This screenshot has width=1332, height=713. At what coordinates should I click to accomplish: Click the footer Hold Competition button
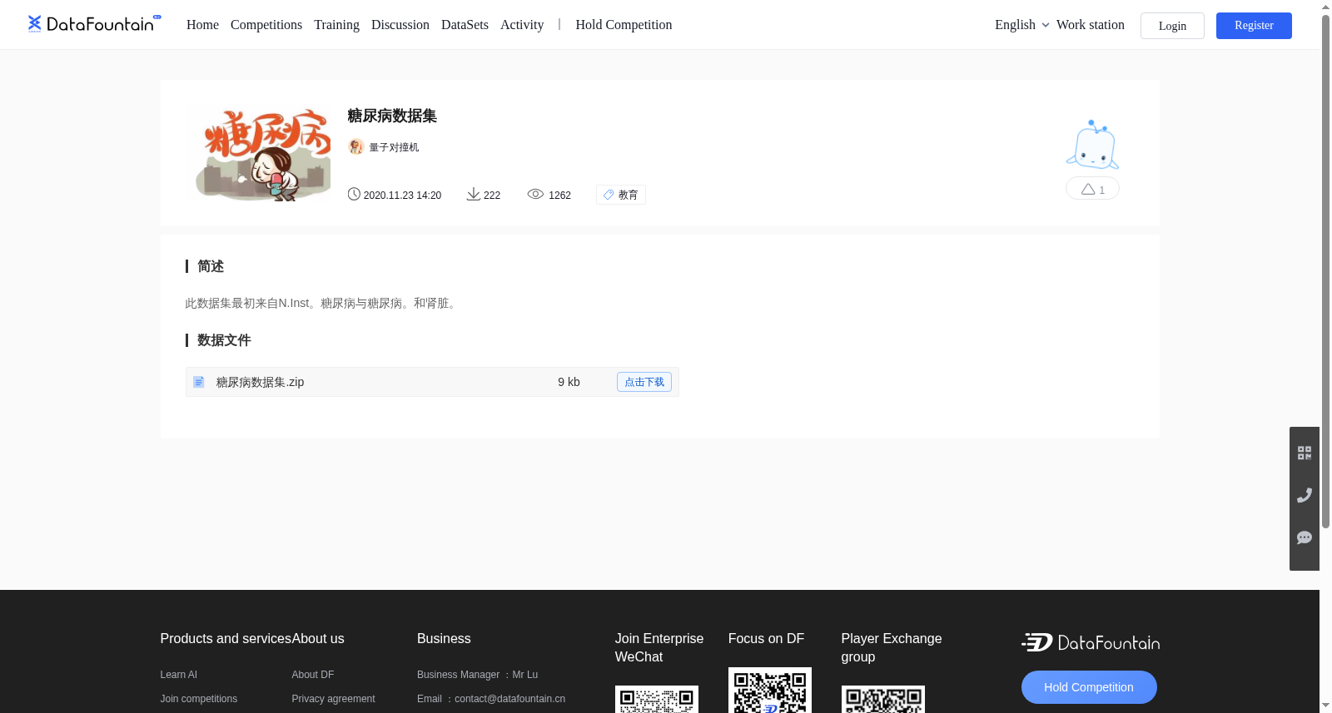1089,687
